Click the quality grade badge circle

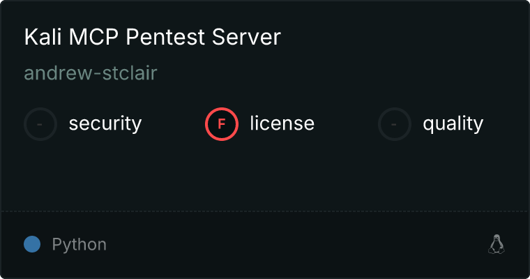coord(395,124)
